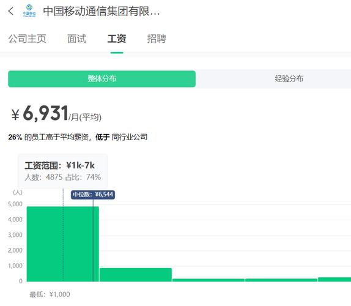Click the 工资范围 ¥1k-7k tooltip

[x=62, y=171]
